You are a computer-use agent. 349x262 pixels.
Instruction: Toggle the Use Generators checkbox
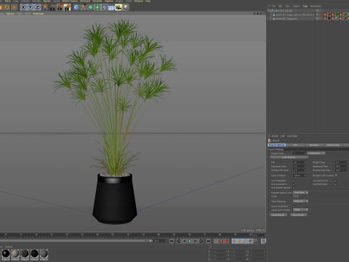pyautogui.click(x=294, y=184)
